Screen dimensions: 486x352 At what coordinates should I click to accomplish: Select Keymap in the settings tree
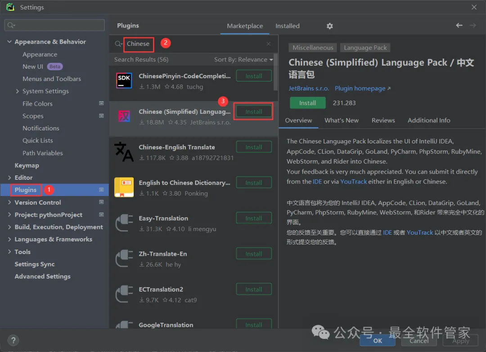click(27, 165)
